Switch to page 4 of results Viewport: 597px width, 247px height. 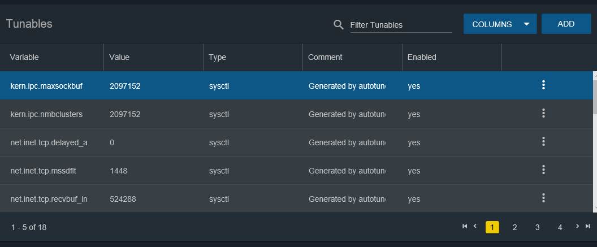[560, 227]
